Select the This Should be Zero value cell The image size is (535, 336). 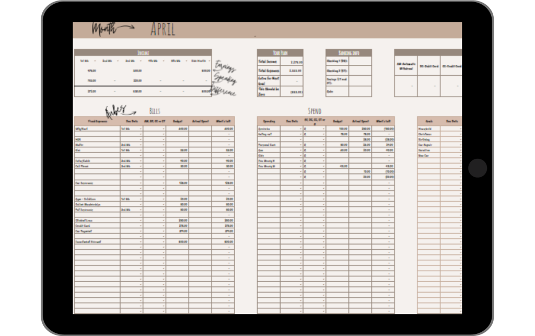293,91
